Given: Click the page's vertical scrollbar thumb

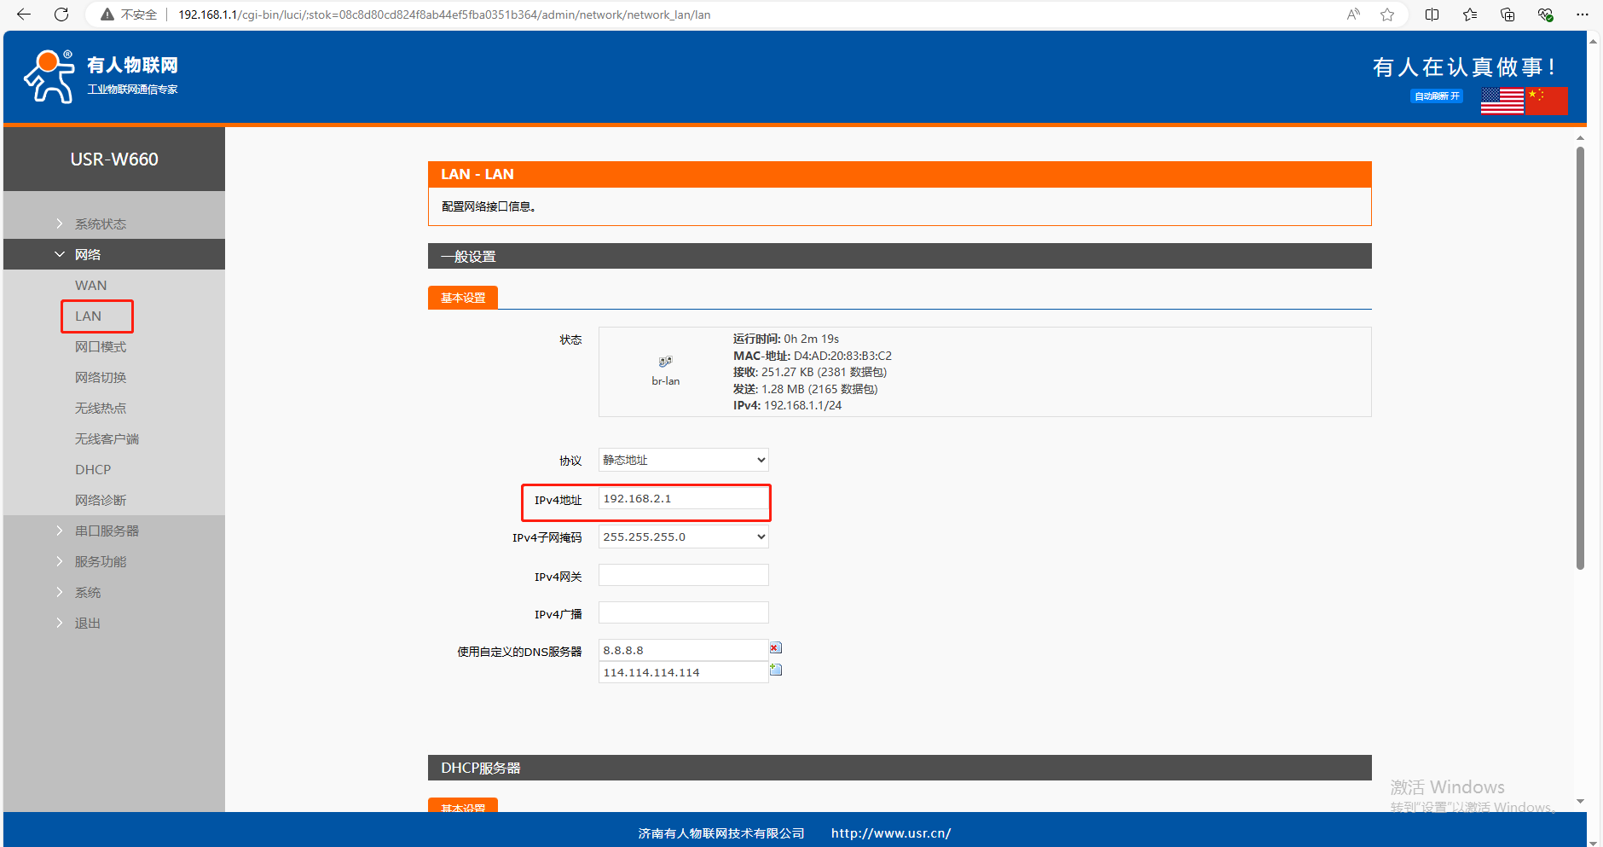Looking at the screenshot, I should click(1580, 358).
